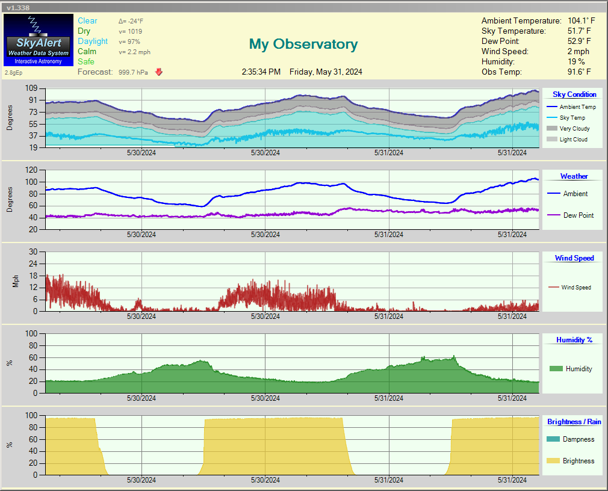Click the Wind Speed red line legend icon

555,287
